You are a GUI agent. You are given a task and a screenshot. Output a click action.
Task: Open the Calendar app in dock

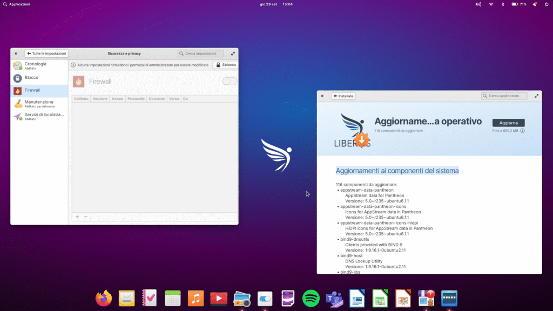(173, 298)
